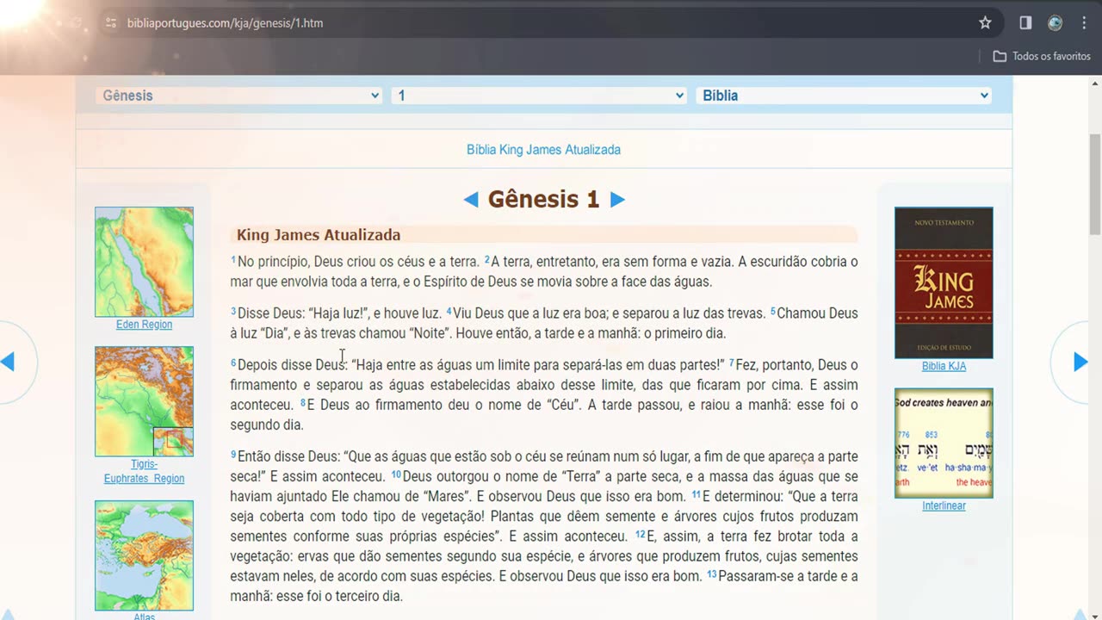
Task: Click the address bar URL
Action: [x=225, y=23]
